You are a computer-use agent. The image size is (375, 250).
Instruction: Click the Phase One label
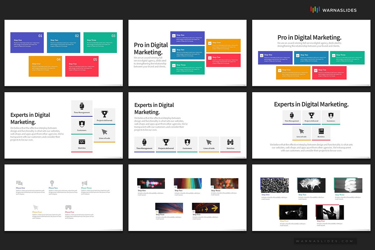(x=21, y=188)
